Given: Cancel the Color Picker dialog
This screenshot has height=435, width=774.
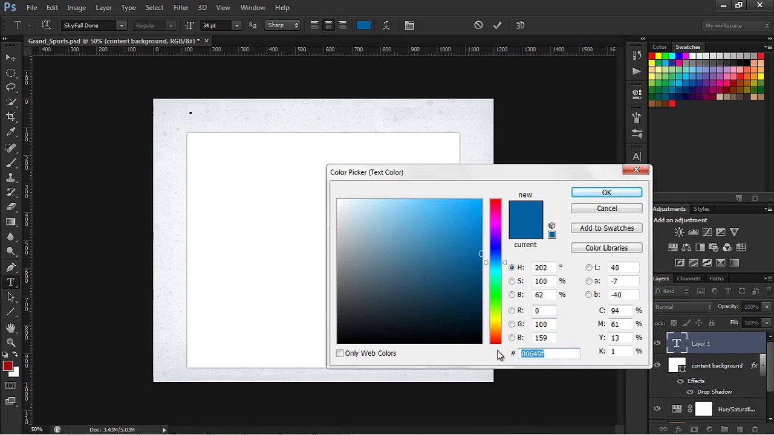Looking at the screenshot, I should coord(607,208).
